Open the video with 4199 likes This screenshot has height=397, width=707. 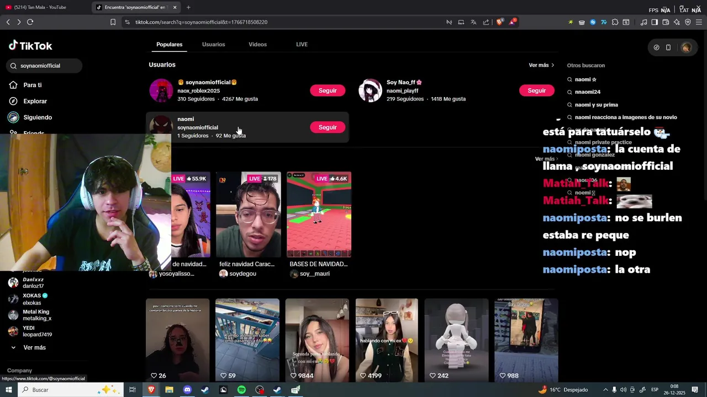click(387, 340)
